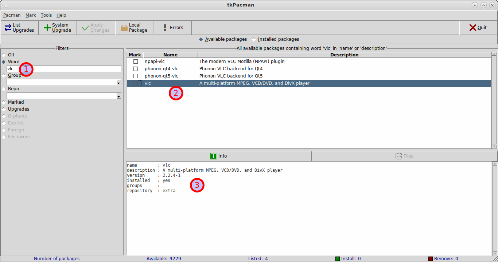Click the info pane scrollbar

(494, 209)
